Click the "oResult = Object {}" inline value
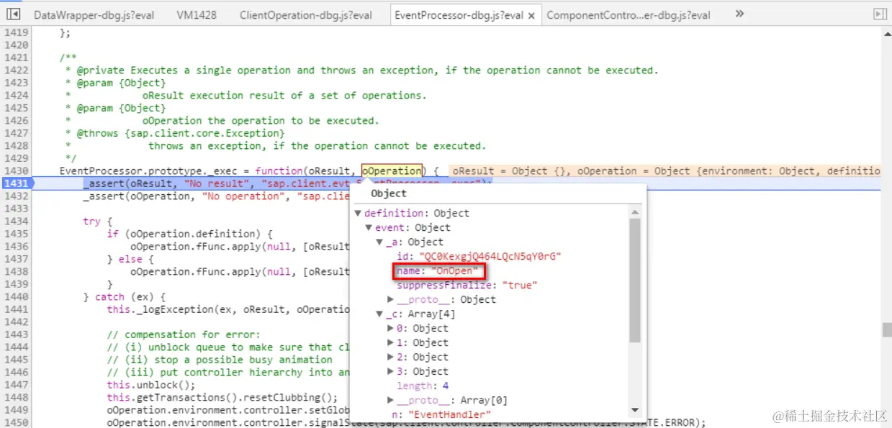Screen dimensions: 892x428 (511, 171)
